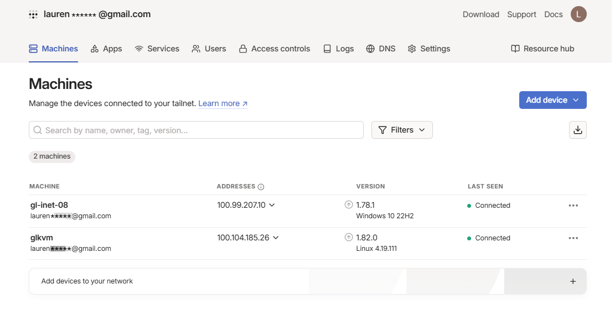Click the export machines download icon

pos(577,130)
